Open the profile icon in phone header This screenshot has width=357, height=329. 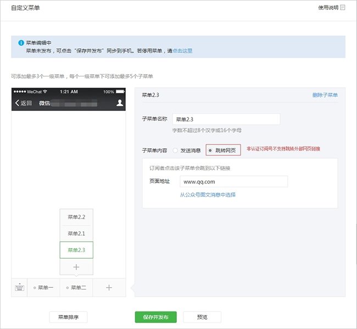click(120, 103)
